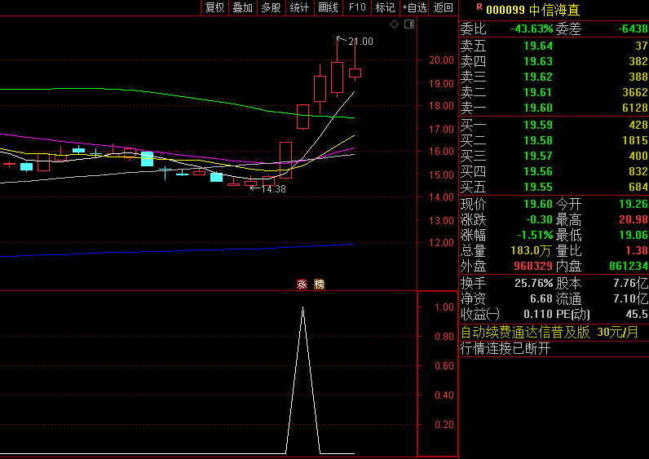
Task: Click PE(动) value 45.5
Action: click(x=637, y=315)
